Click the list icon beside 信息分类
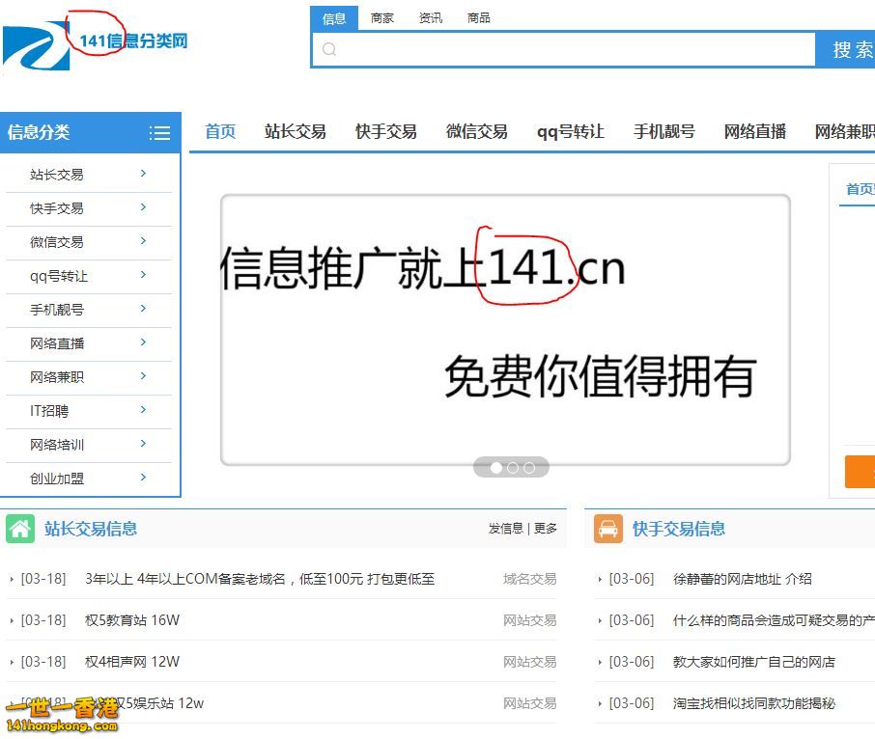 159,132
